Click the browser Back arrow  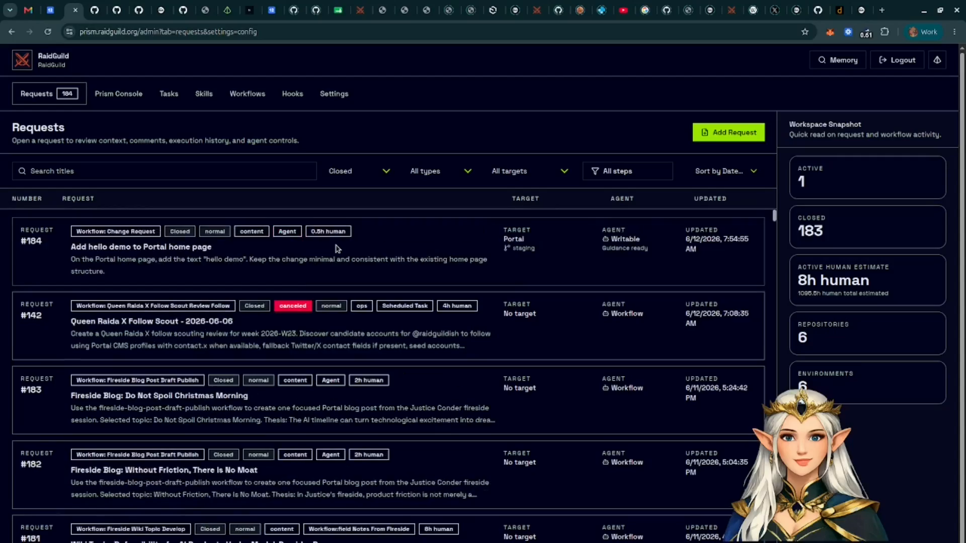(x=12, y=32)
